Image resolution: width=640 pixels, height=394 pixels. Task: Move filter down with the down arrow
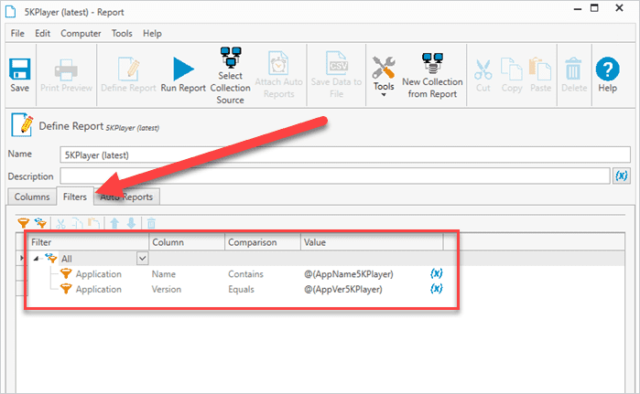(131, 223)
